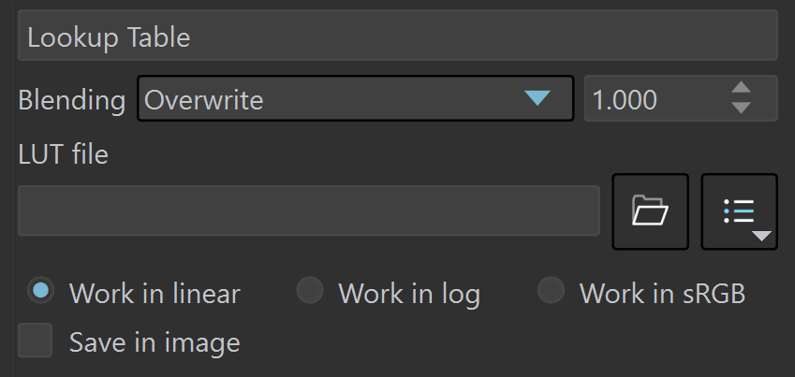Click the small arrow on LUT list button
795x377 pixels.
[762, 236]
